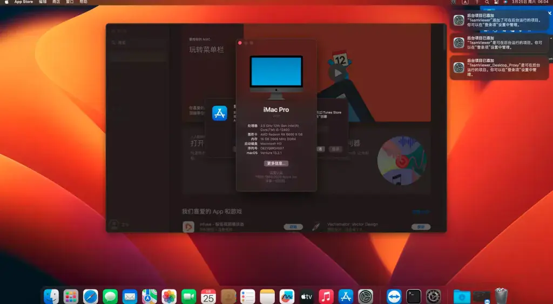
Task: Open Reminders from the Dock
Action: (247, 296)
